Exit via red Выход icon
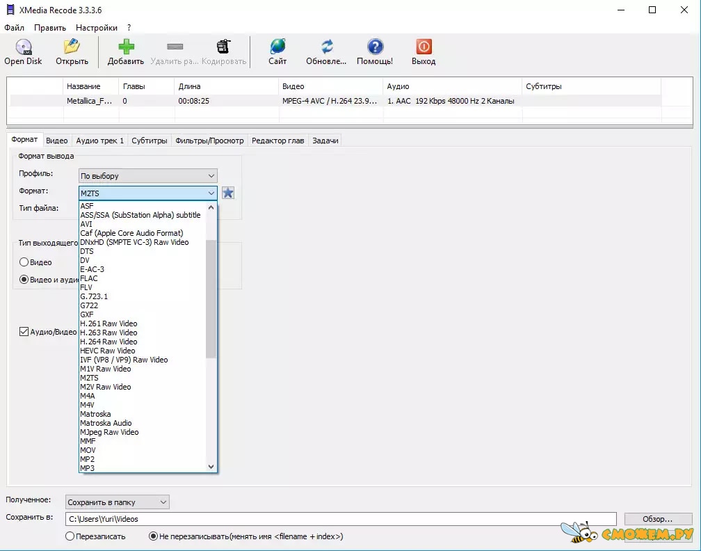Image resolution: width=701 pixels, height=551 pixels. pos(424,47)
